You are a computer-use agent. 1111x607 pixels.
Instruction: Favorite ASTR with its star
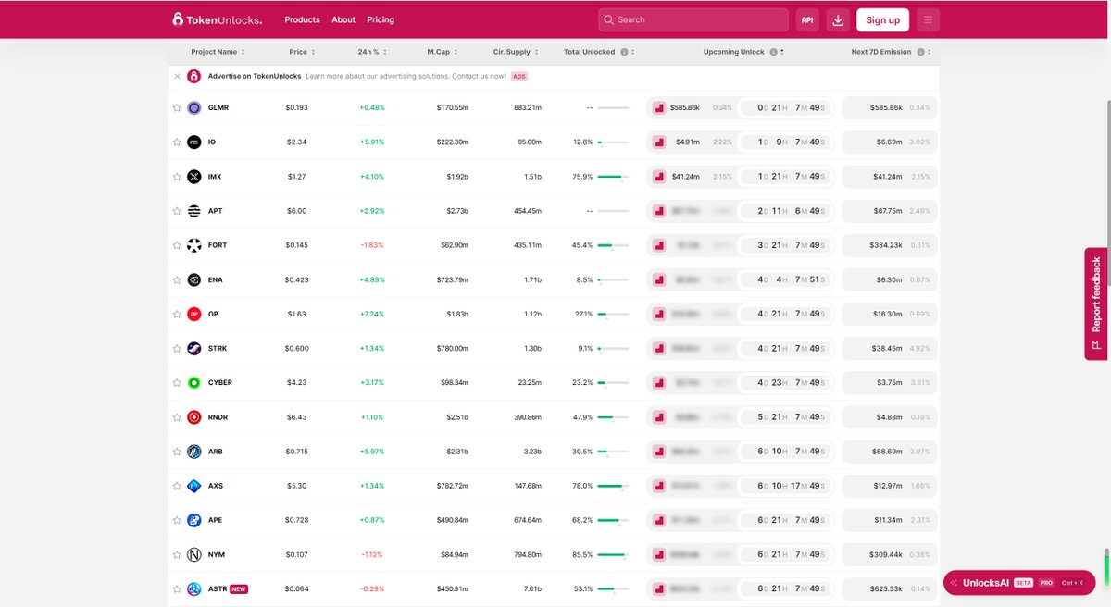coord(177,588)
